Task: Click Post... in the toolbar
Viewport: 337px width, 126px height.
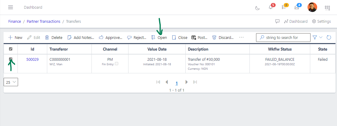Action: [199, 37]
